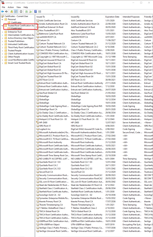This screenshot has width=153, height=237.
Task: Sort by Intended Purposes column header
Action: [132, 17]
